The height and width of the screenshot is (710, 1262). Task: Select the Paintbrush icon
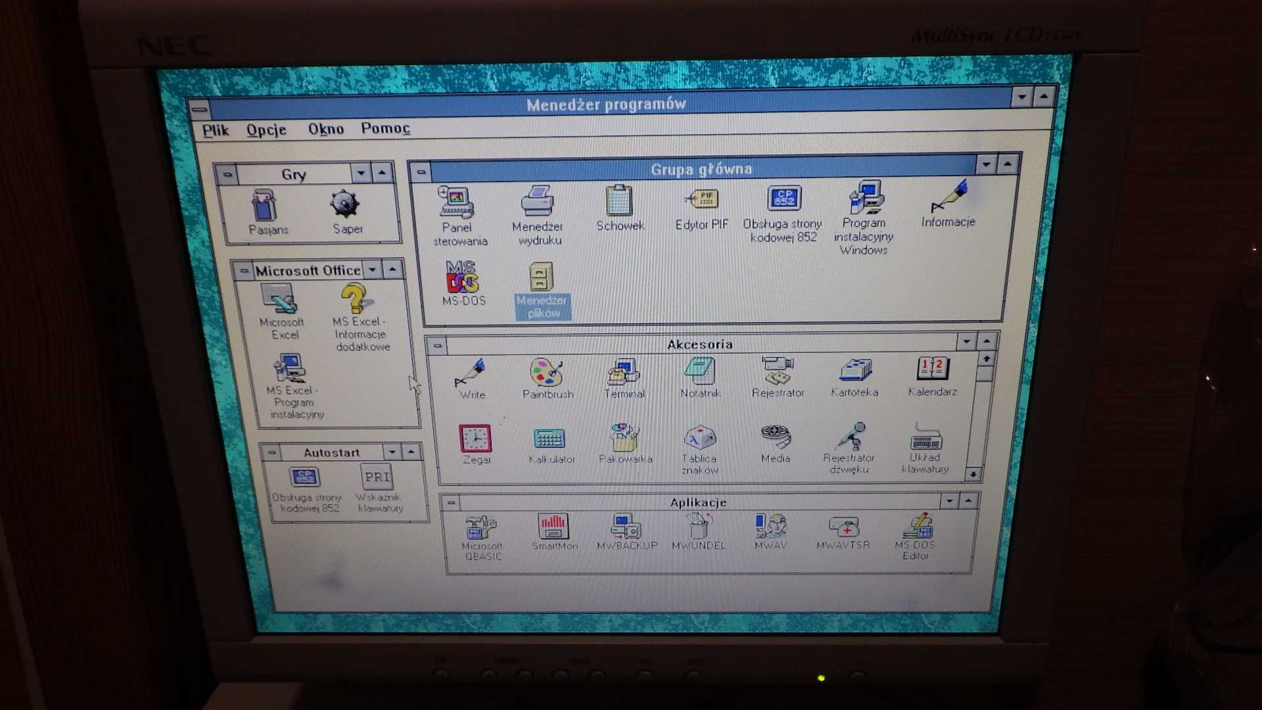click(x=546, y=373)
